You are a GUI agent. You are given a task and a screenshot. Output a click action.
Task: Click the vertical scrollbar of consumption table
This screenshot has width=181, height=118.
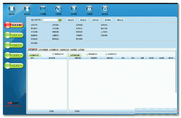click(176, 72)
